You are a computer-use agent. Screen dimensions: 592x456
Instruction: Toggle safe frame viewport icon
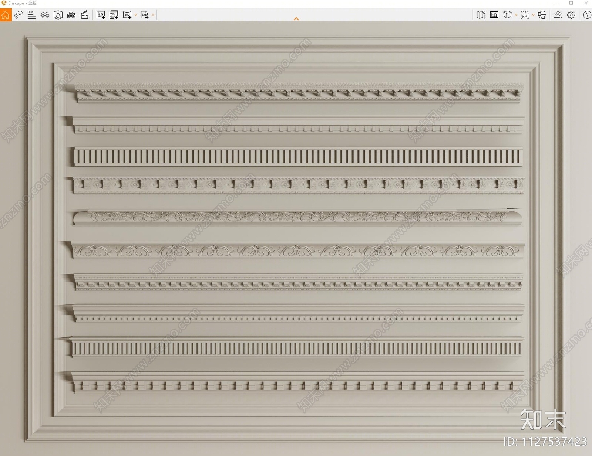click(x=494, y=15)
